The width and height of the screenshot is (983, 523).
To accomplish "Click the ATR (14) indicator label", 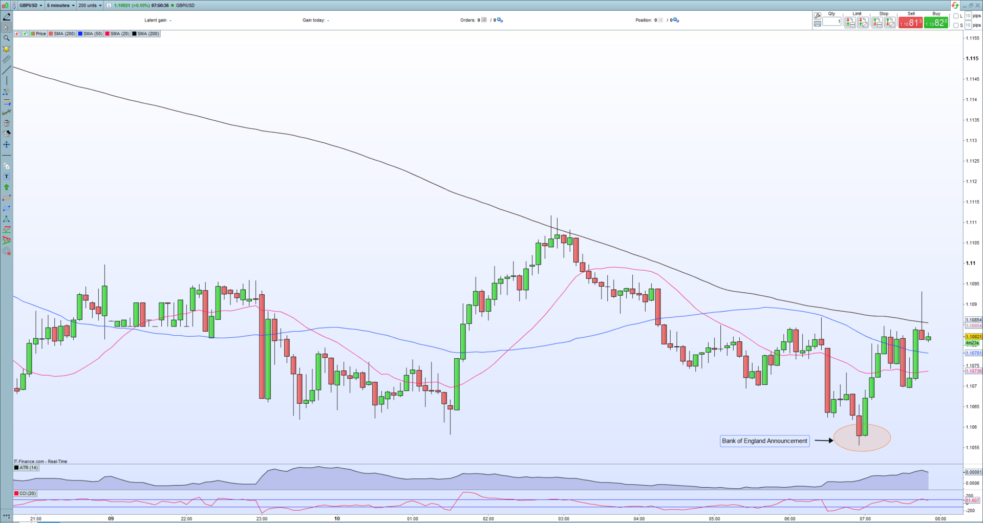I will (26, 468).
